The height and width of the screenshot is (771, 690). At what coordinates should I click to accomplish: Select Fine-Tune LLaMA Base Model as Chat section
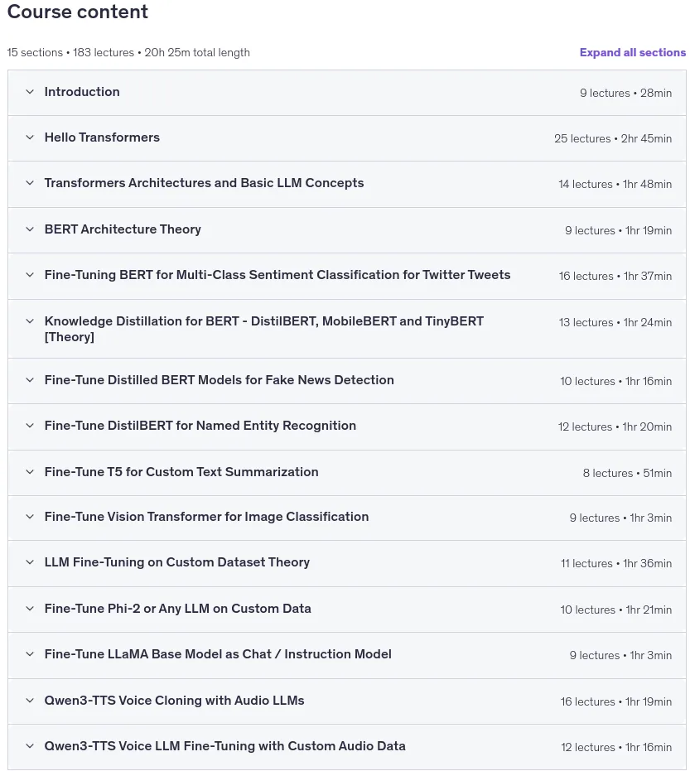point(218,654)
